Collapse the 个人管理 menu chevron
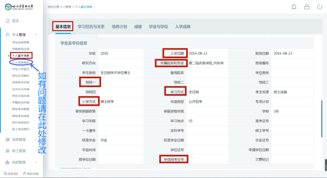The image size is (327, 178). [36, 35]
